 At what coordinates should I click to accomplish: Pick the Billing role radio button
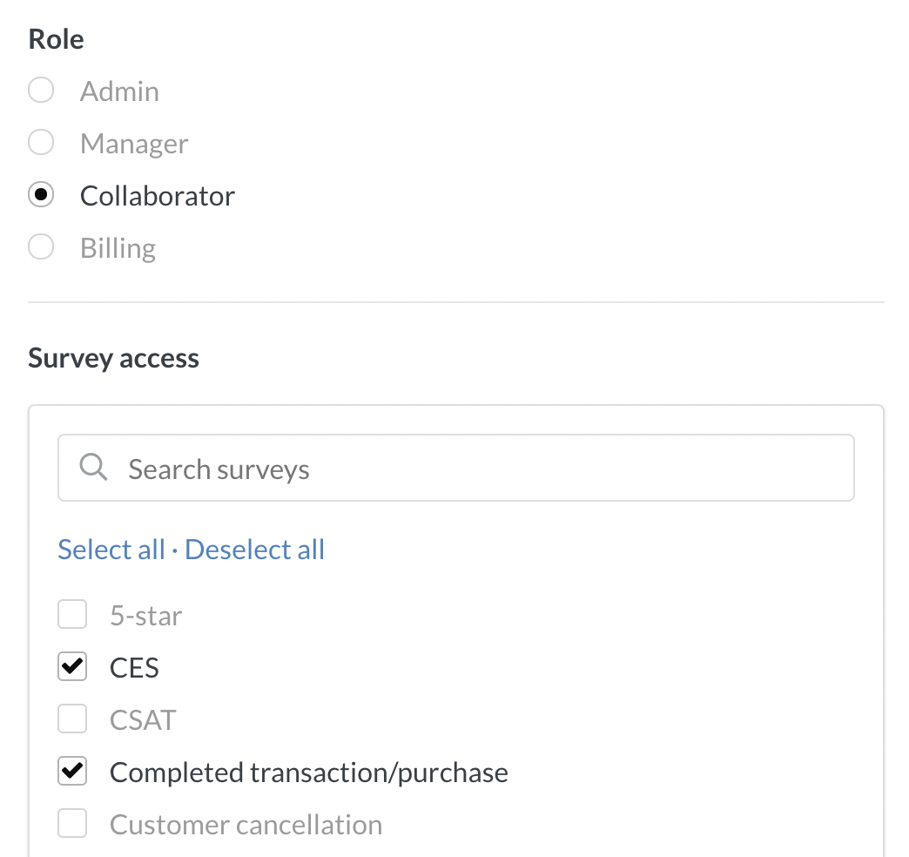pyautogui.click(x=41, y=247)
